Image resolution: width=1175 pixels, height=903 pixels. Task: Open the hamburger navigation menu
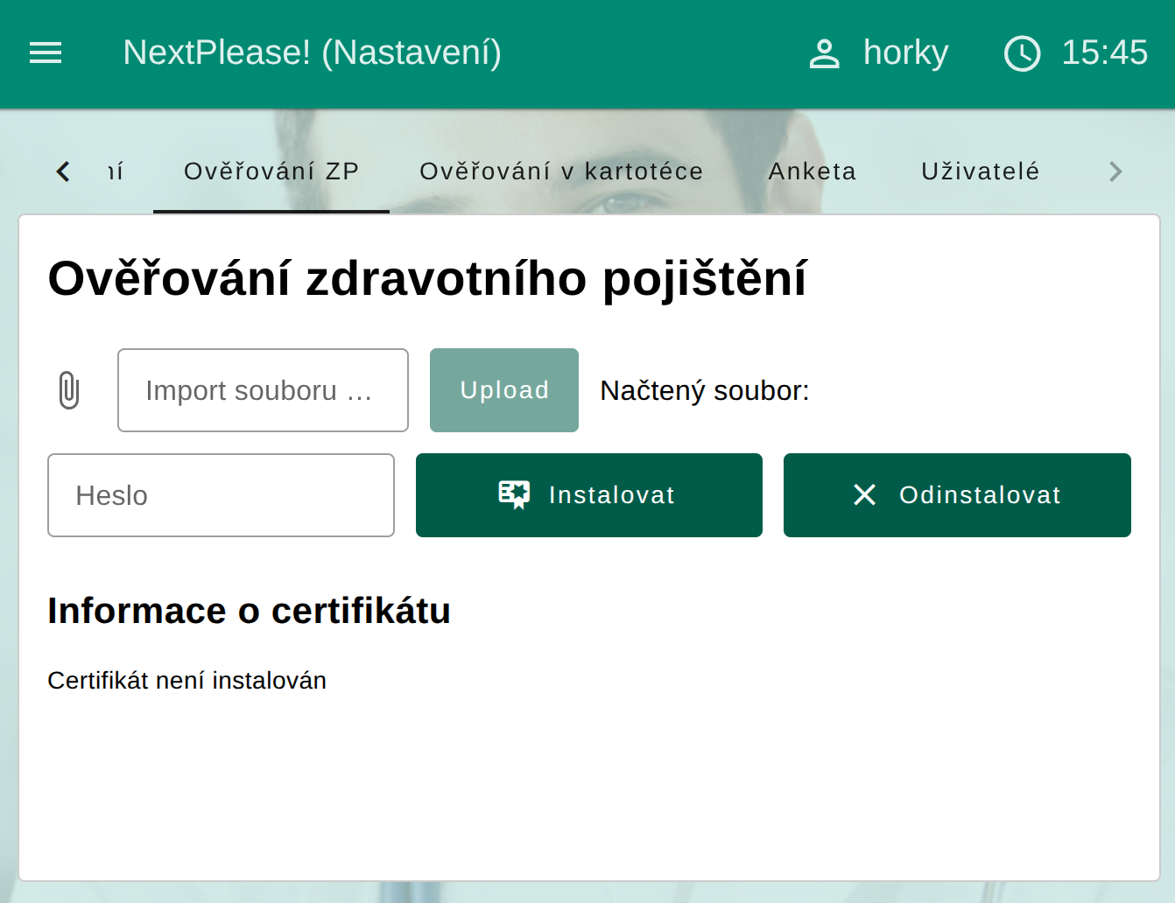pyautogui.click(x=46, y=53)
